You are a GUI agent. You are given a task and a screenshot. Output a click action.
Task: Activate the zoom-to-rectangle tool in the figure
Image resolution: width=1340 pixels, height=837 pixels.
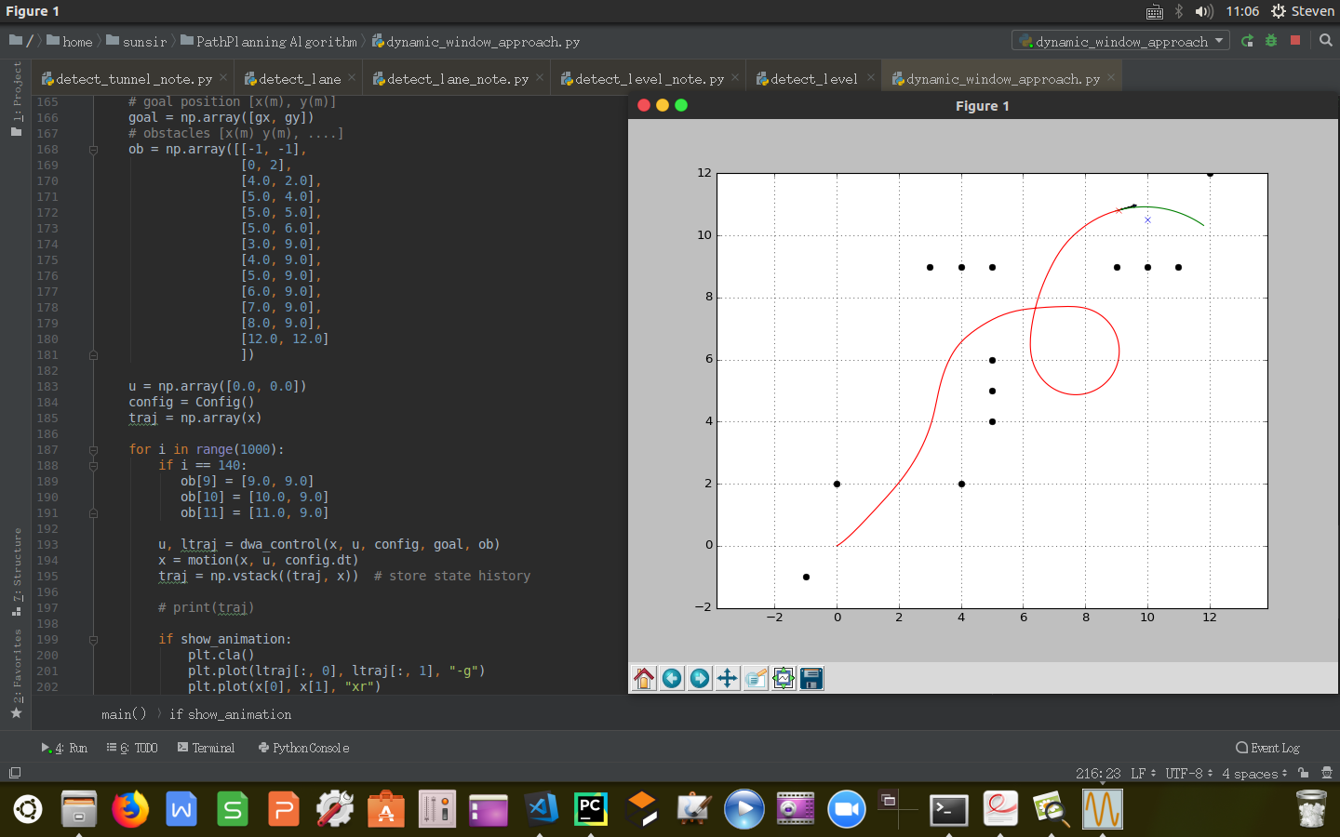[756, 679]
